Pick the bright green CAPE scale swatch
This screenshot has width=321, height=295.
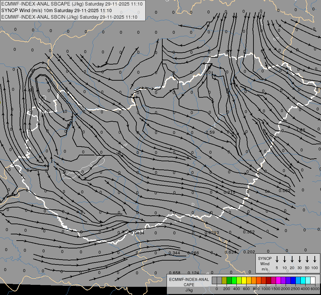(234, 280)
